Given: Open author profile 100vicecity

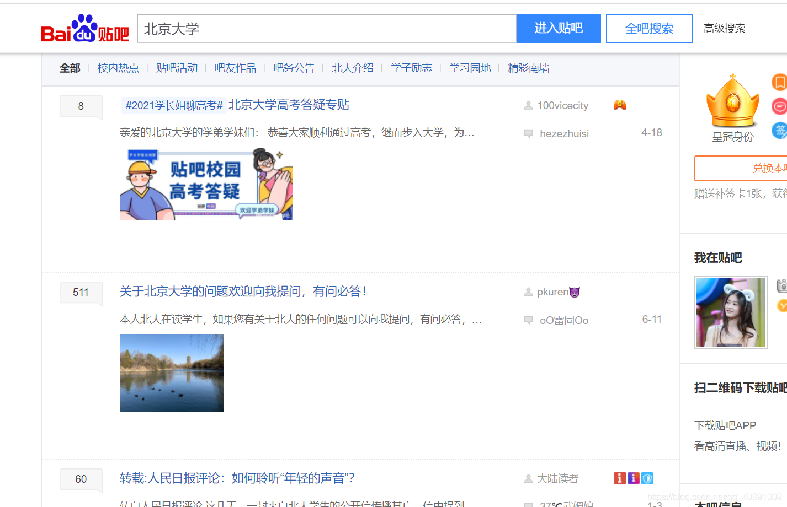Looking at the screenshot, I should (563, 106).
